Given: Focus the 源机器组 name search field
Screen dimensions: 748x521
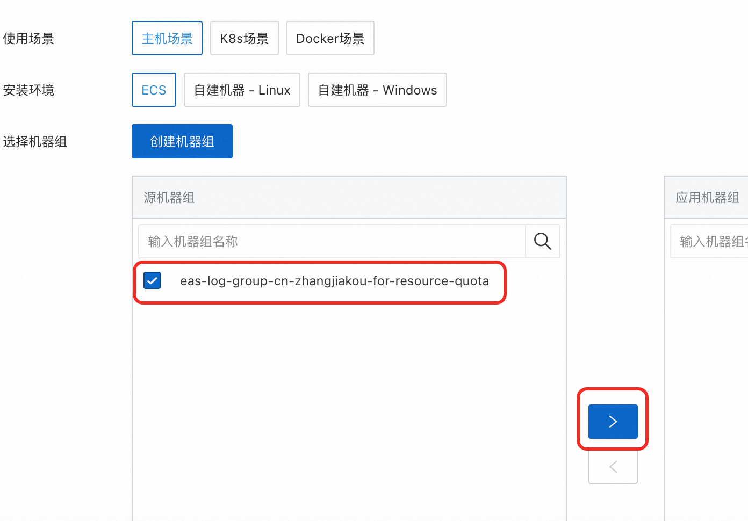Looking at the screenshot, I should coord(332,241).
